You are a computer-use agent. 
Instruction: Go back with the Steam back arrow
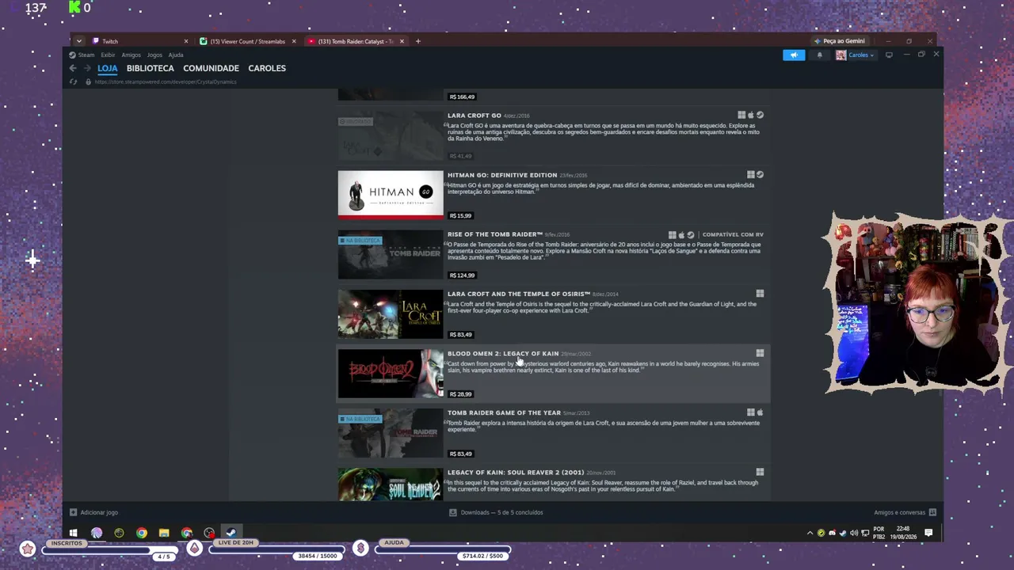pos(73,68)
